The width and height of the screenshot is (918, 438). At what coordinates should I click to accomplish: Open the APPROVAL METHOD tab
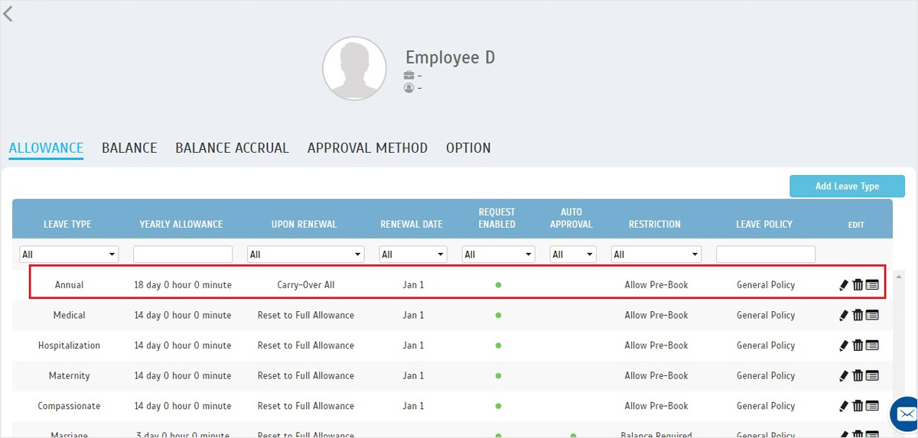[x=367, y=148]
